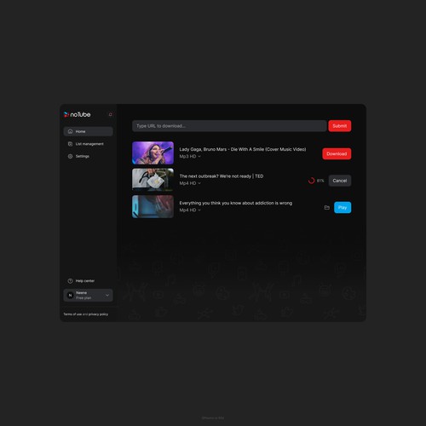Click the blue Play button

coord(343,208)
